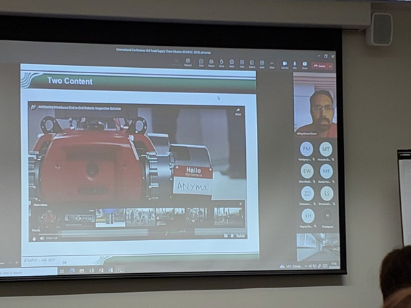Raise your hand in the meeting
The height and width of the screenshot is (308, 411).
tap(221, 63)
